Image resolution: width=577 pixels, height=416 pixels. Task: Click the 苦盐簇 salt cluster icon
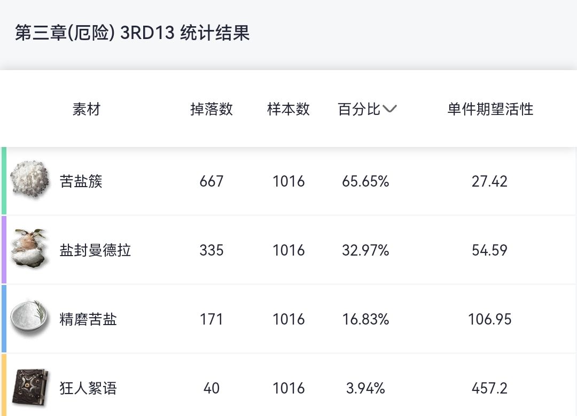point(30,180)
